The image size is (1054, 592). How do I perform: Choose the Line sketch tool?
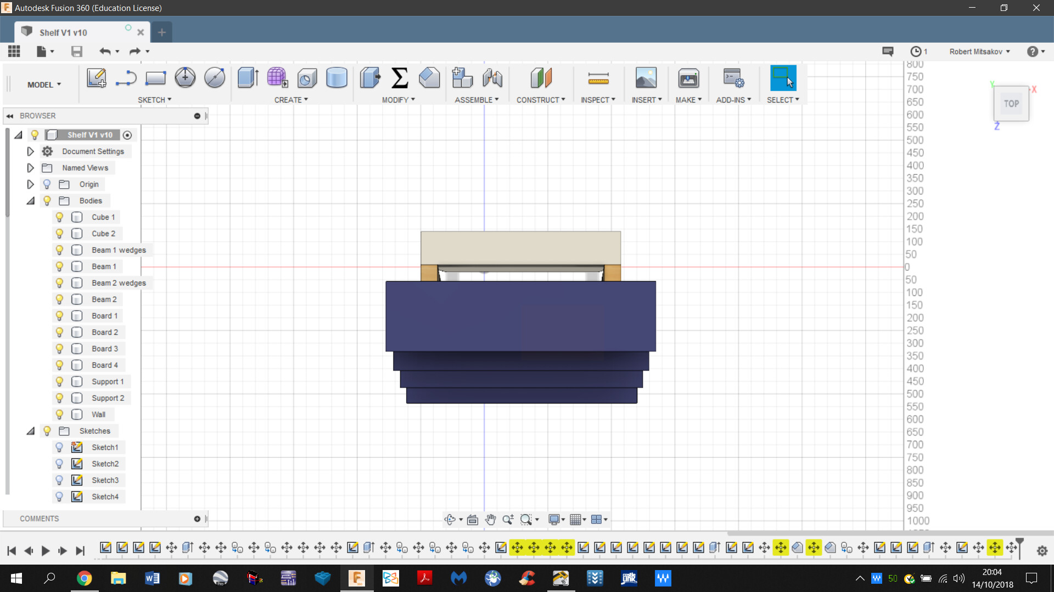pos(126,78)
